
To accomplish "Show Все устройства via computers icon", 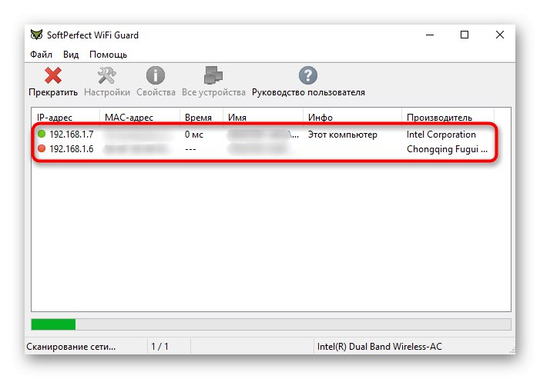I will 213,75.
